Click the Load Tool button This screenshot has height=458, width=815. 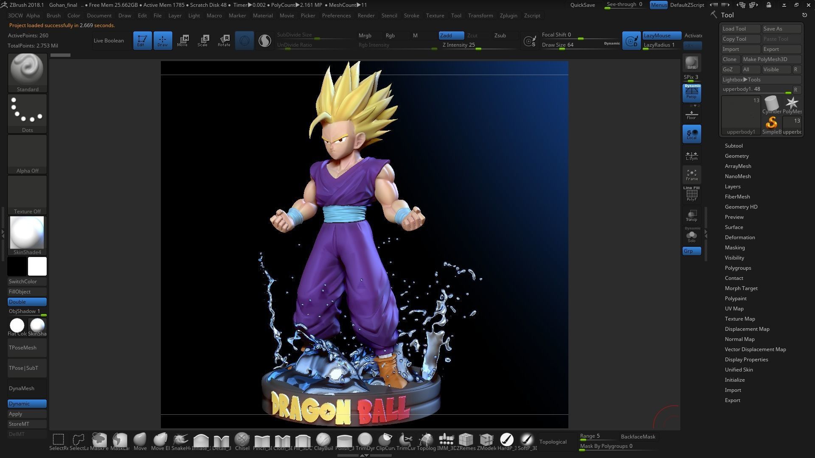pos(741,29)
